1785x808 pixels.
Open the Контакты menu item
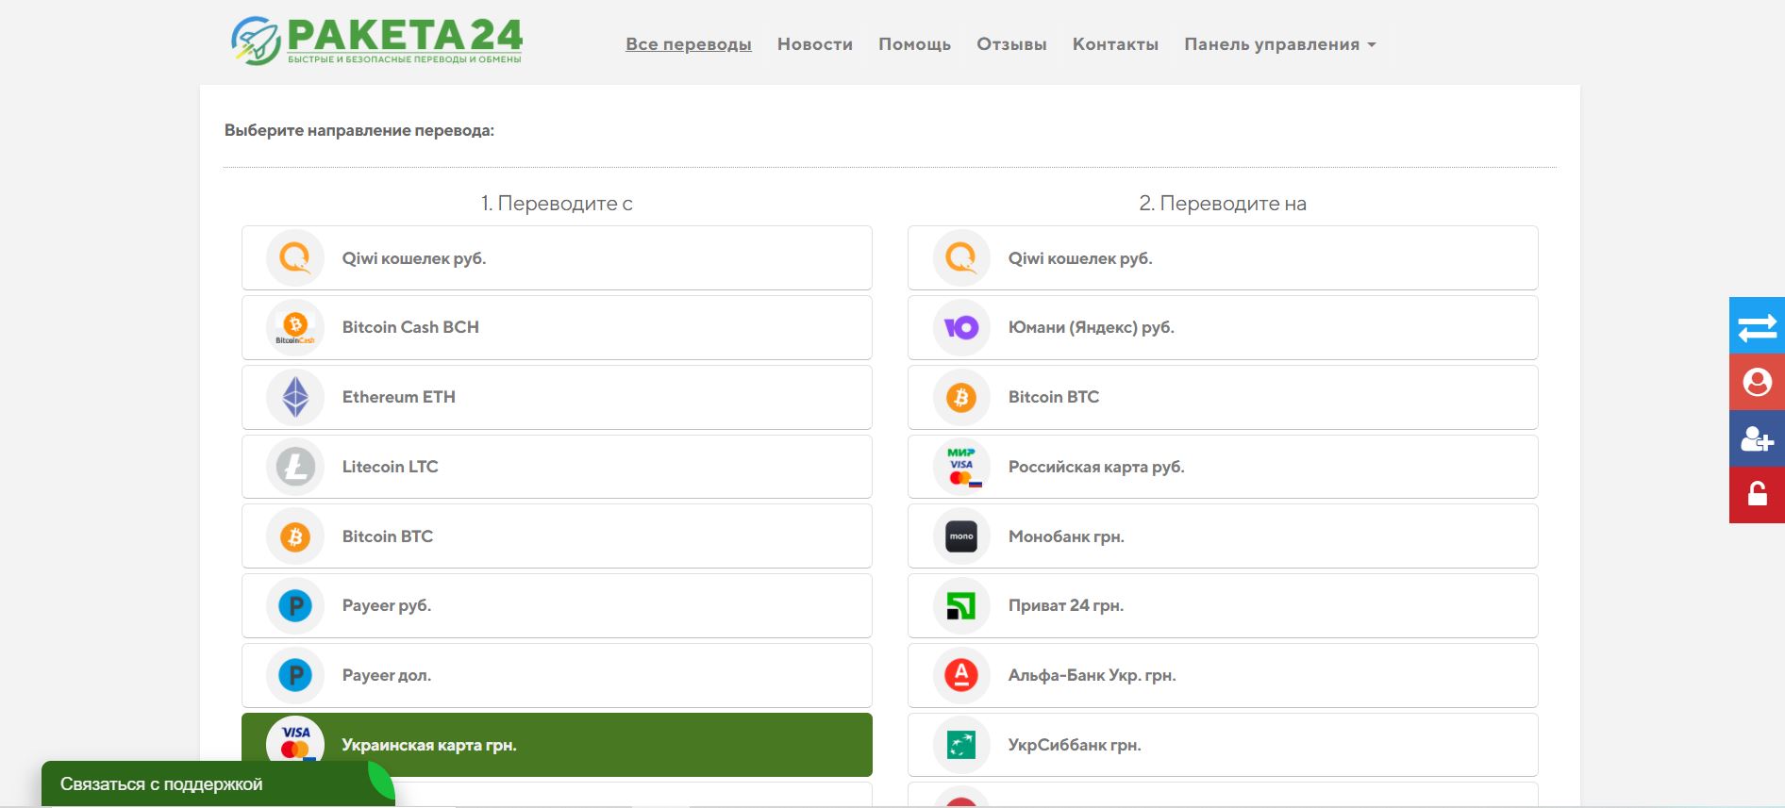1115,44
